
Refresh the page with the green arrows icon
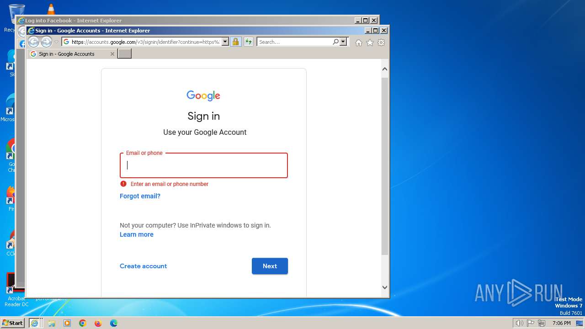(248, 42)
